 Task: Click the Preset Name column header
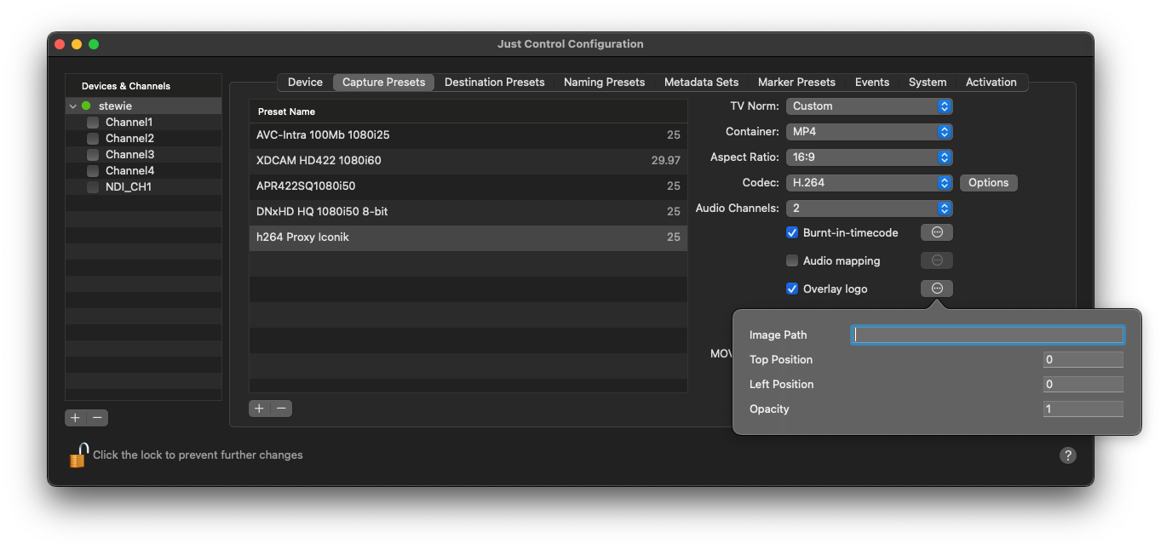coord(468,112)
